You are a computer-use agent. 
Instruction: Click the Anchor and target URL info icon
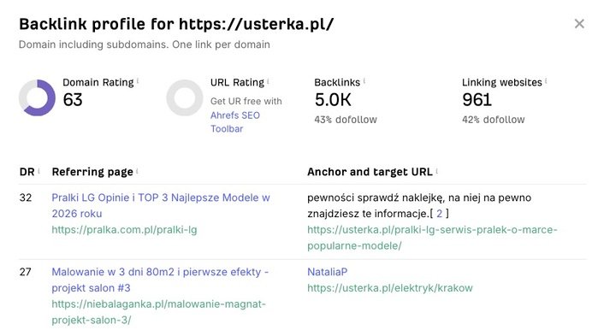pyautogui.click(x=437, y=171)
